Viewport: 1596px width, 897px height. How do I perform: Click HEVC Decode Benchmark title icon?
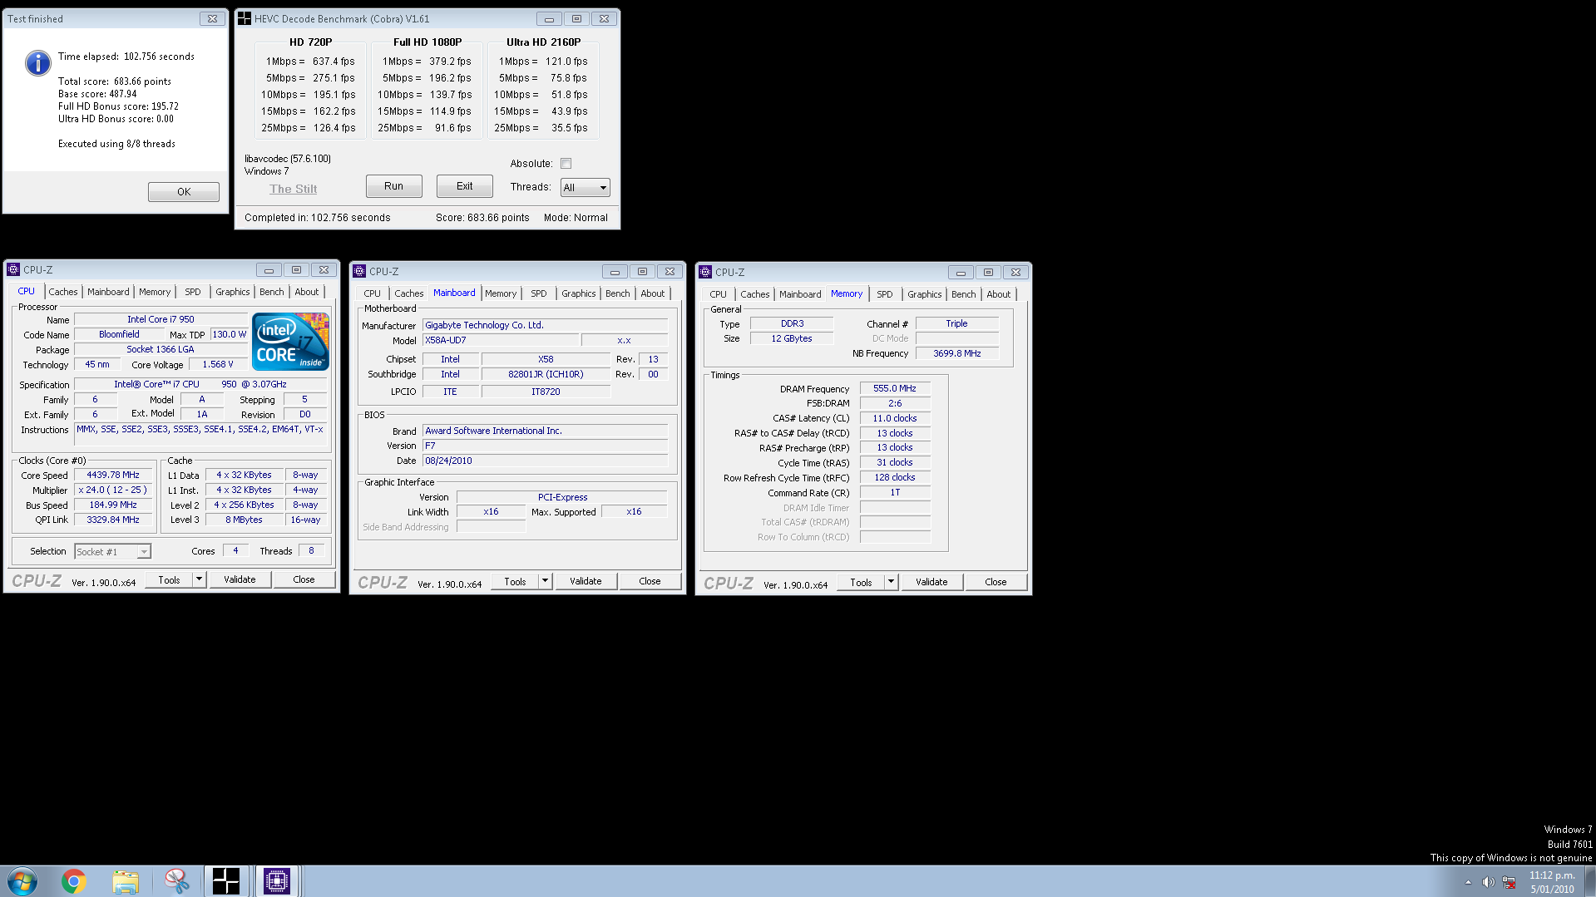[245, 18]
